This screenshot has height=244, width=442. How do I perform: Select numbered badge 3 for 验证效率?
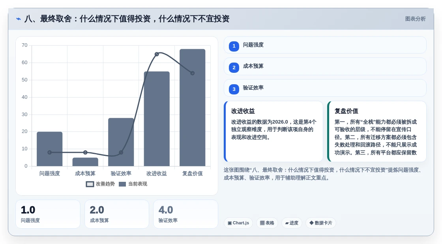point(234,89)
